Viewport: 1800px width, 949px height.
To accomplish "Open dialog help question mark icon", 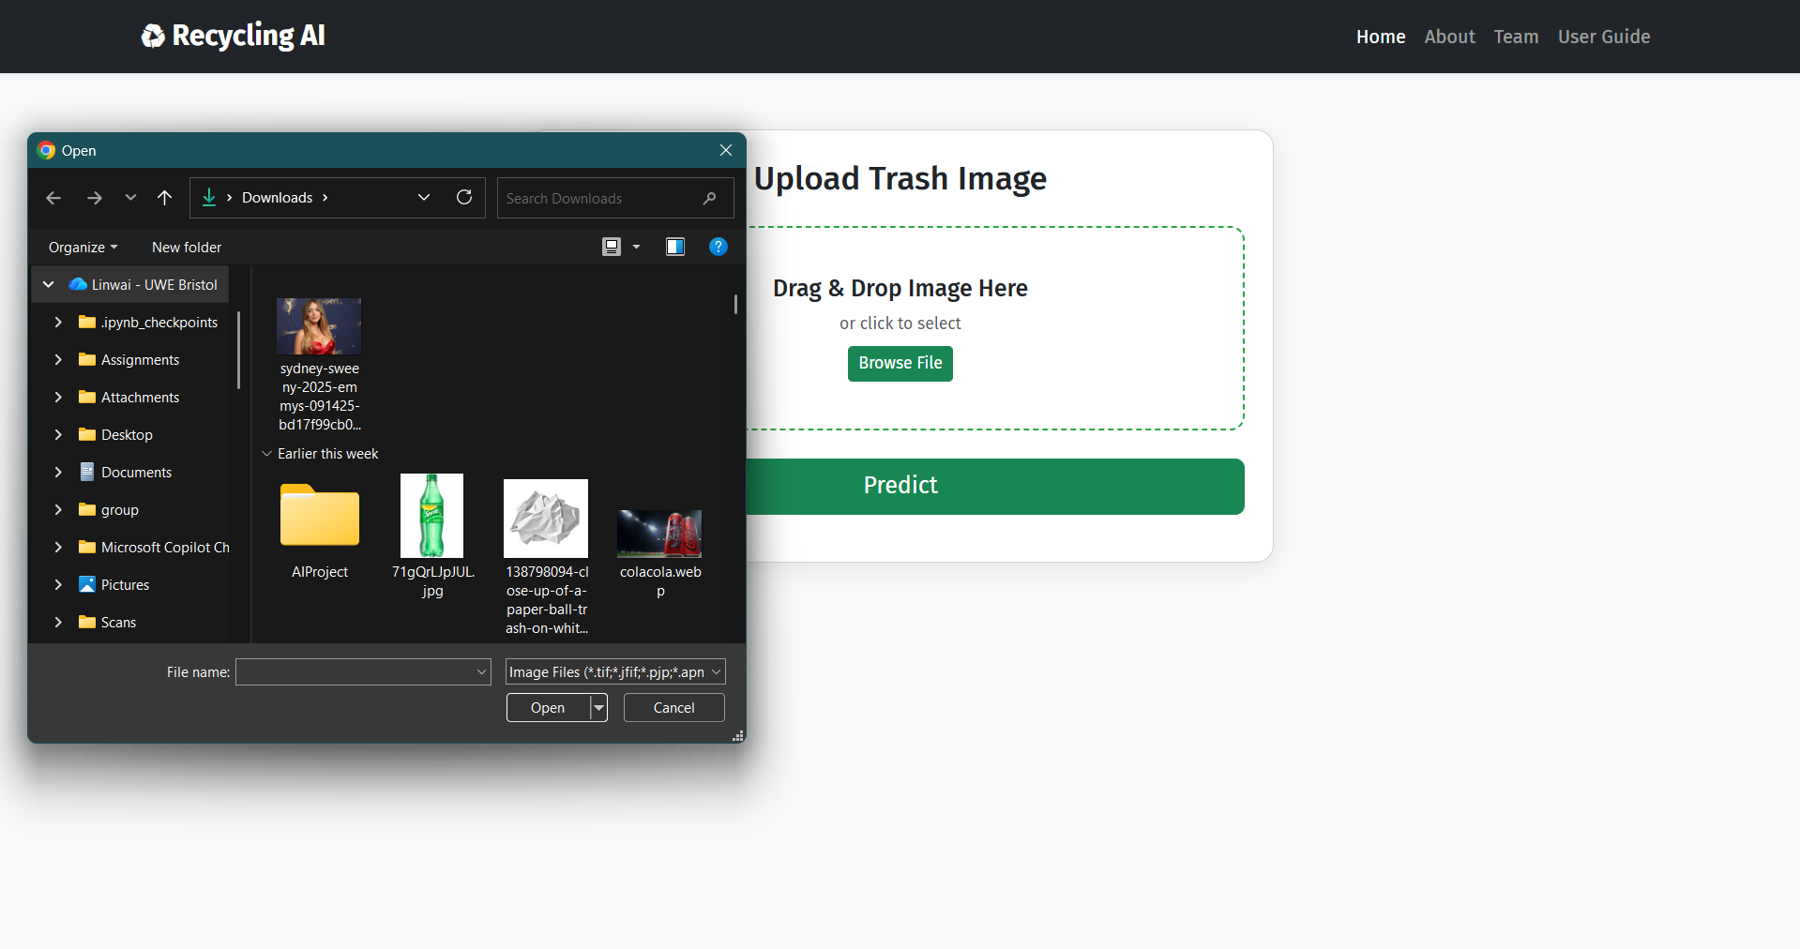I will tap(718, 247).
